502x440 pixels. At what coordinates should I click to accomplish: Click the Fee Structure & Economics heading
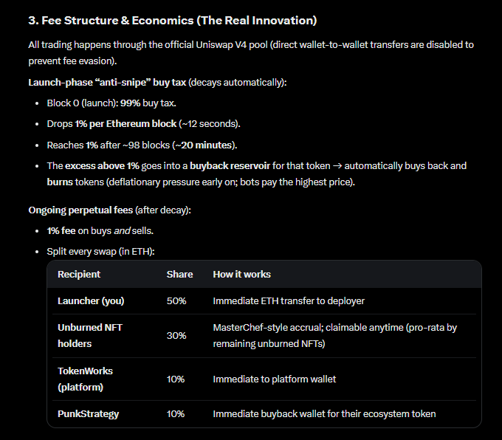tap(173, 21)
